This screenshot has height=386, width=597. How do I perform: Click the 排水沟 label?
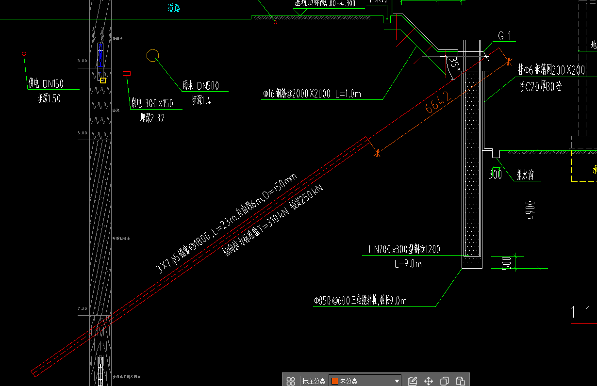tap(525, 175)
